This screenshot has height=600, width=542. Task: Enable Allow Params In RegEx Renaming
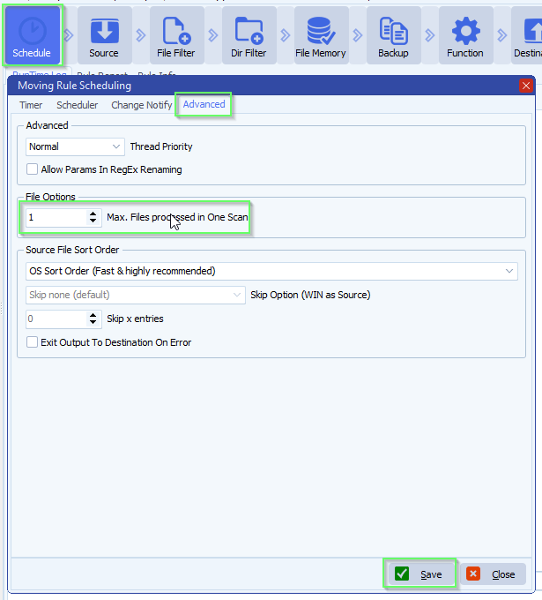click(32, 169)
